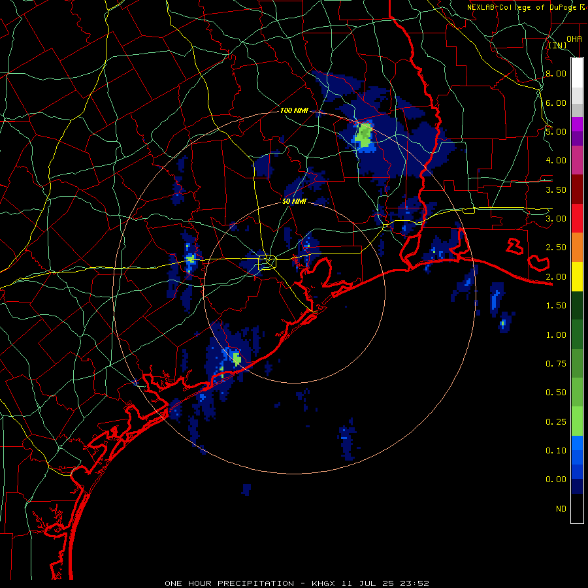This screenshot has height=588, width=588.
Task: Click the '50 NMI' range ring label
Action: point(294,201)
